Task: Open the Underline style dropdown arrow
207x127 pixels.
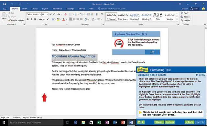Action: point(38,19)
